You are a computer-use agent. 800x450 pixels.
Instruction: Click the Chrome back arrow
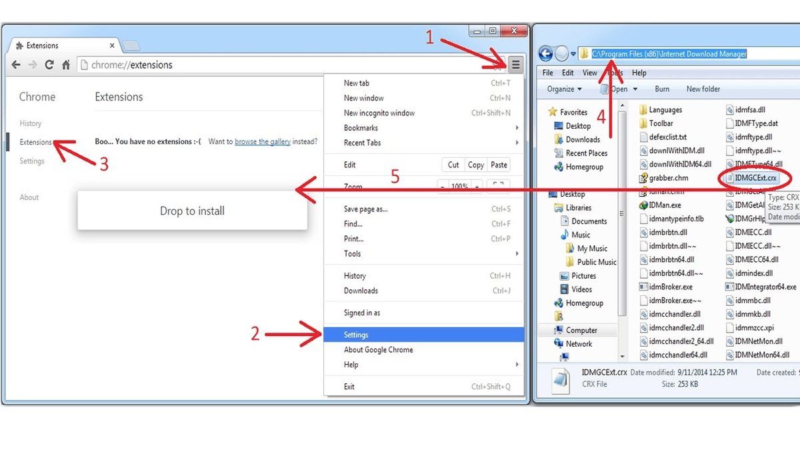coord(16,65)
